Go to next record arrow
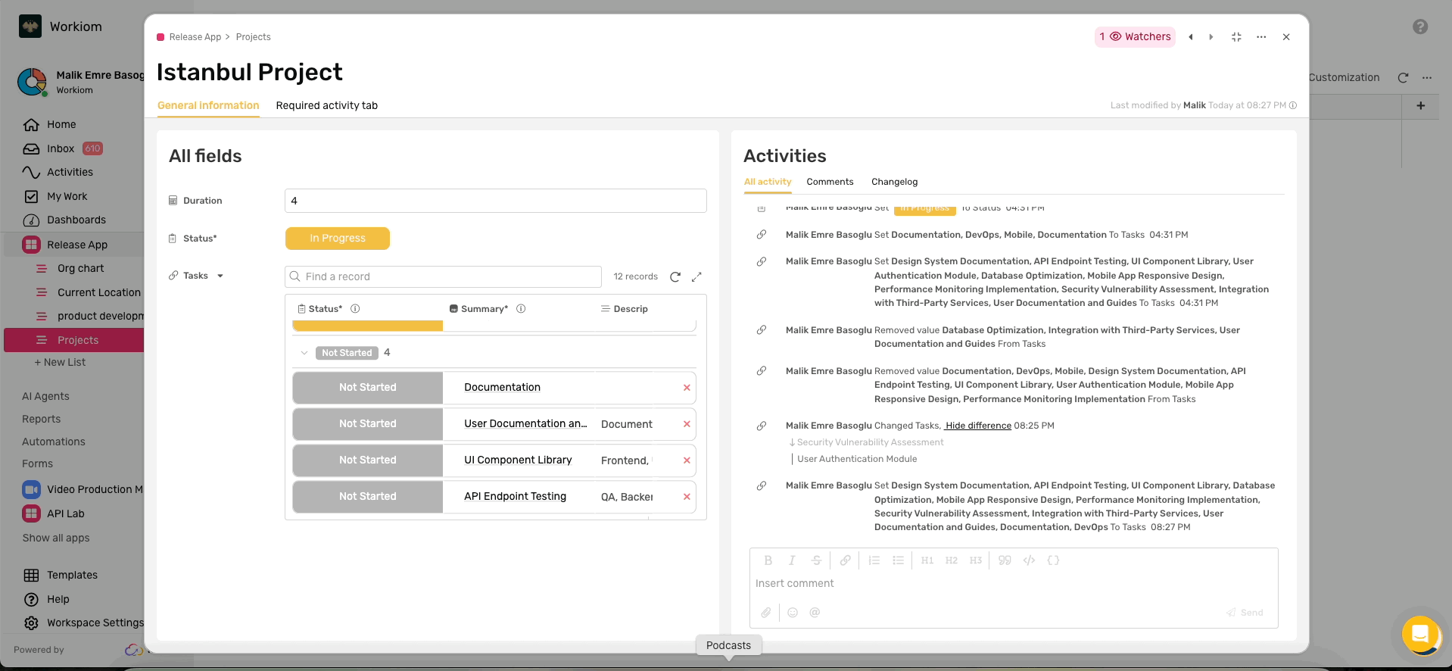This screenshot has height=671, width=1452. click(1211, 37)
